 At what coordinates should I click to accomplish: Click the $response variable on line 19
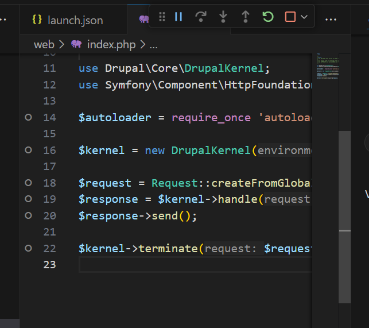pos(108,199)
